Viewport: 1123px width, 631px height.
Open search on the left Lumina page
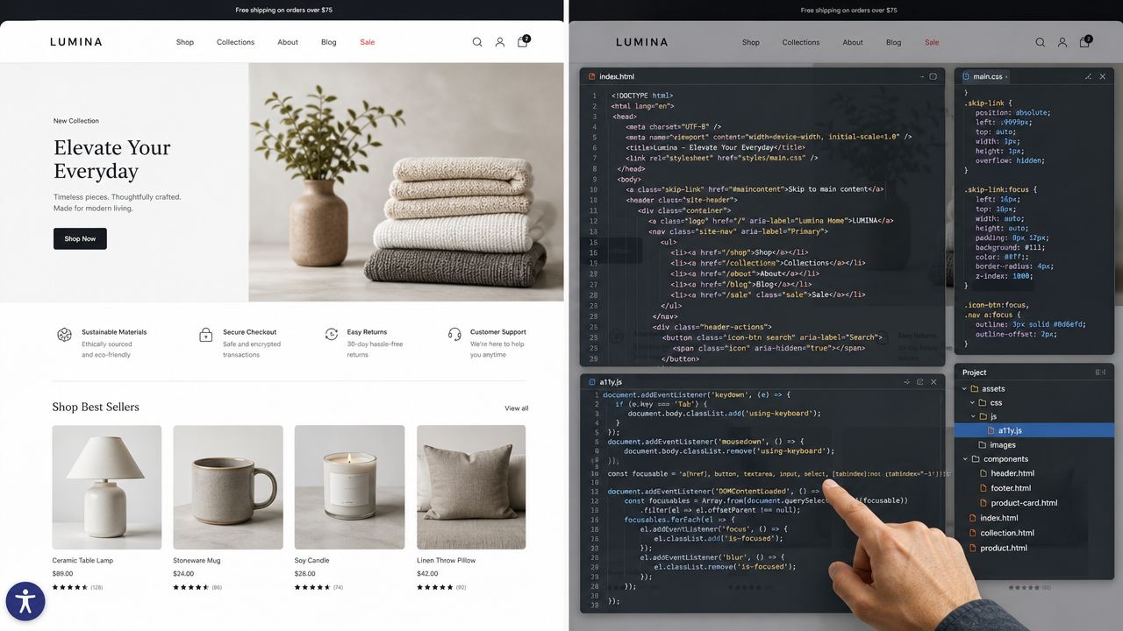tap(477, 42)
